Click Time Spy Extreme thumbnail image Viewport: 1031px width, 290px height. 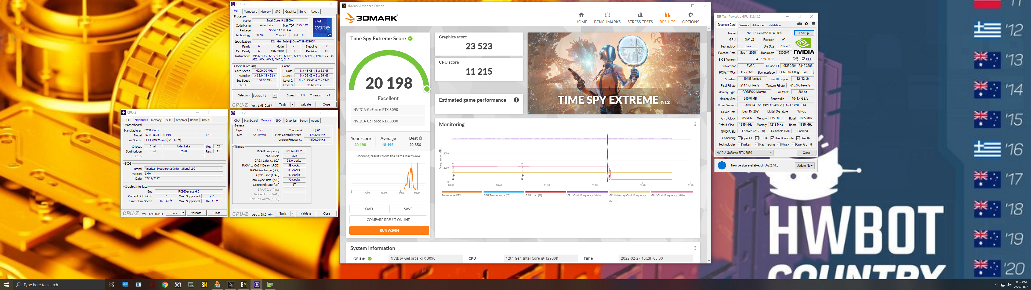(613, 73)
